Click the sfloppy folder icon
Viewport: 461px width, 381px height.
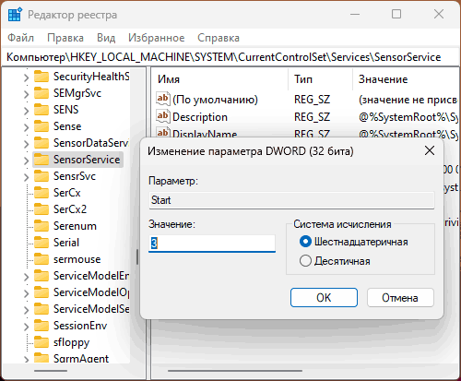(41, 342)
